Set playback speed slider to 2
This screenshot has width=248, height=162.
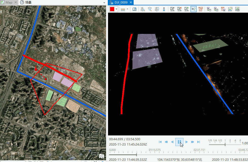pos(230,145)
